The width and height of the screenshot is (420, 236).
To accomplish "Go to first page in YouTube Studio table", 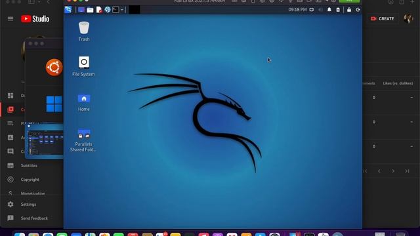I will pyautogui.click(x=365, y=171).
